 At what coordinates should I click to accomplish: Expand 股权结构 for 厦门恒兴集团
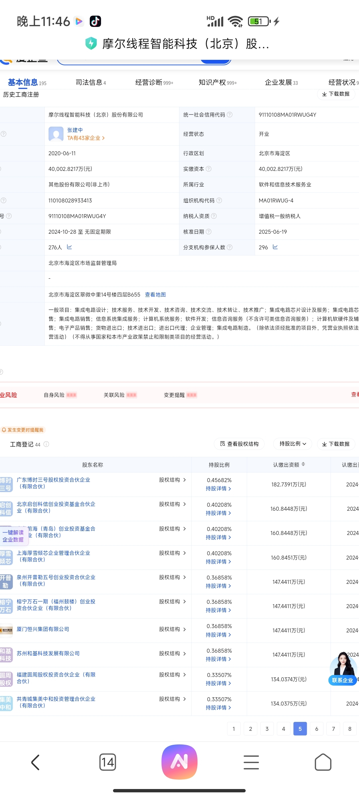[172, 629]
